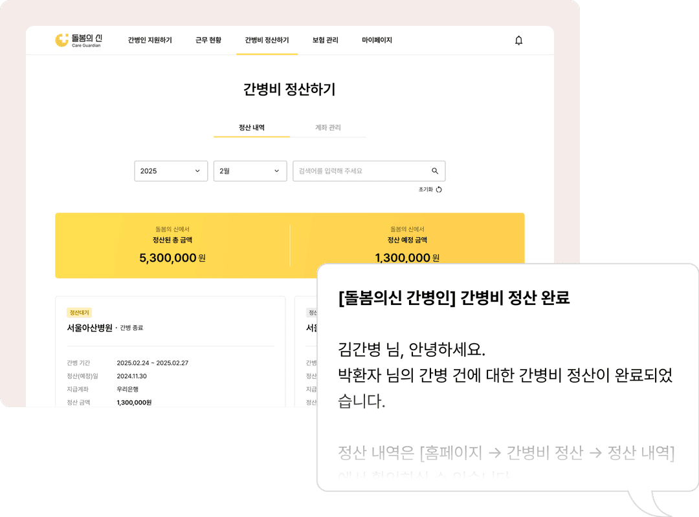Open the 보험 관리 menu
Viewport: 699px width, 517px height.
coord(325,40)
